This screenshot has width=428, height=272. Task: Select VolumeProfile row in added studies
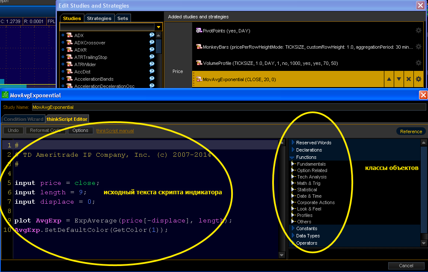tap(307, 63)
